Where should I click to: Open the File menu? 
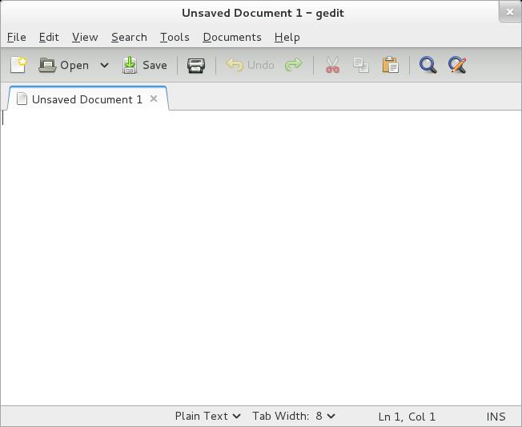click(16, 37)
